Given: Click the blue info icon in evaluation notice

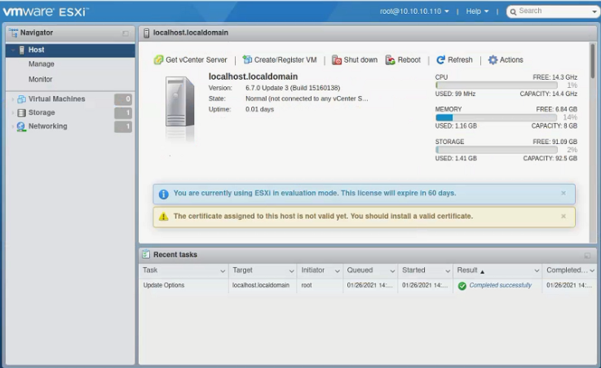Looking at the screenshot, I should coord(164,195).
